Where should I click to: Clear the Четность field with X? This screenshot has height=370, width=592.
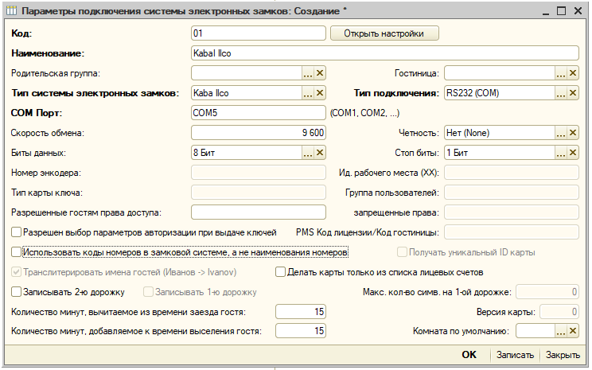pyautogui.click(x=573, y=133)
